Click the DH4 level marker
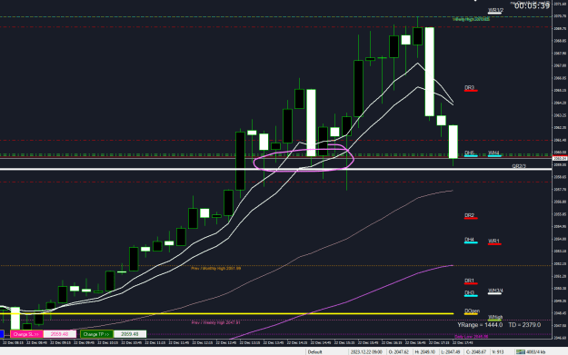The width and height of the screenshot is (568, 355). (470, 241)
